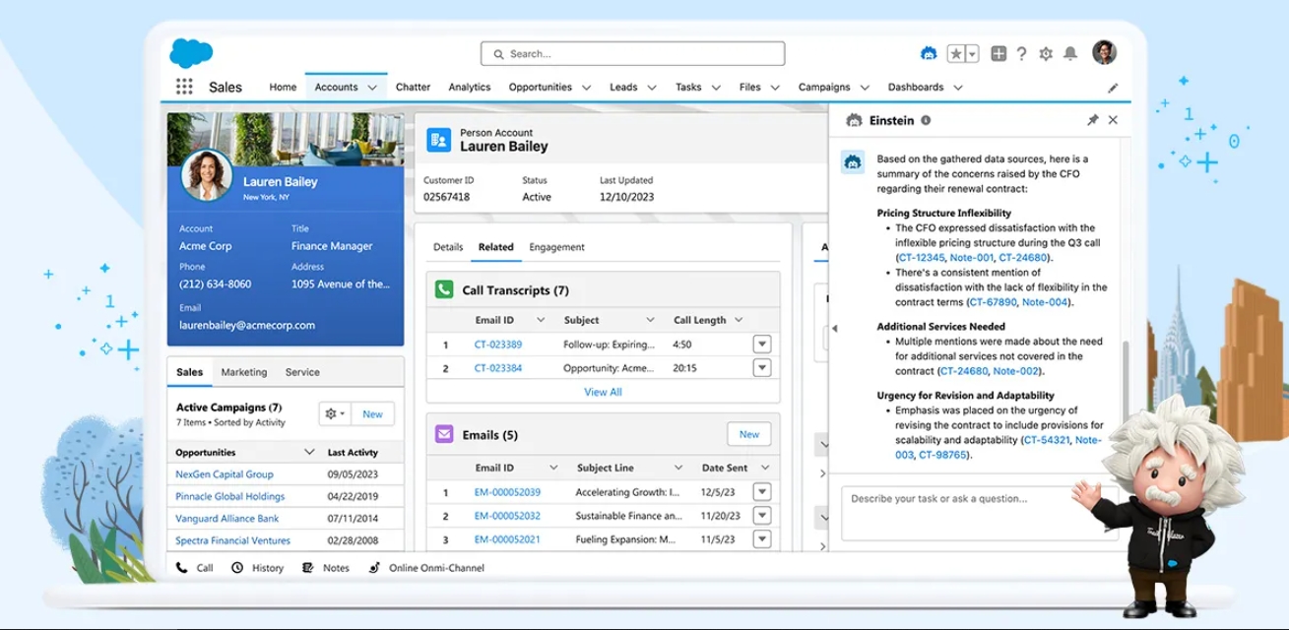
Task: Open row actions for CT-023384
Action: click(761, 368)
